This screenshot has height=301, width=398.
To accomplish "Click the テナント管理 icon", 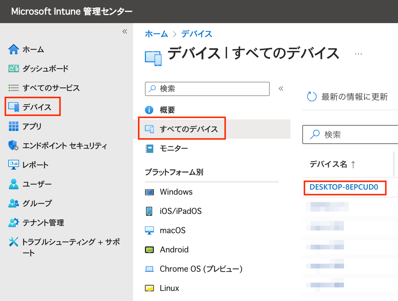I will coord(13,222).
